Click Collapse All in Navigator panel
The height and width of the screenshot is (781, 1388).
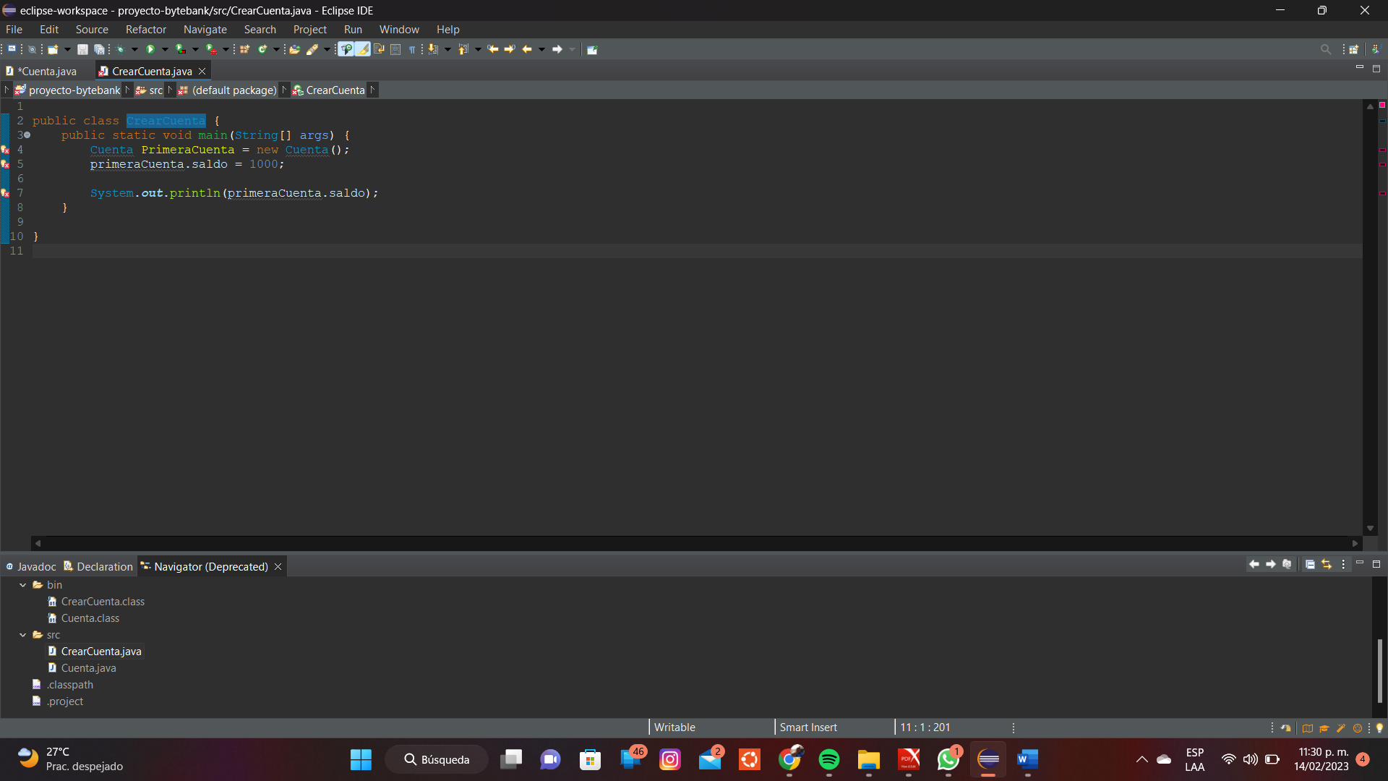point(1310,565)
